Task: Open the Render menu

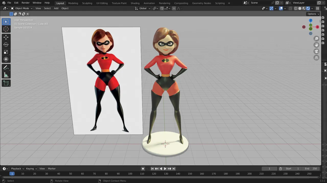Action: (x=26, y=3)
